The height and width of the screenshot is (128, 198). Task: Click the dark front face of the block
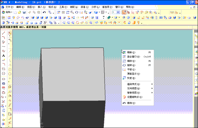pyautogui.click(x=73, y=114)
